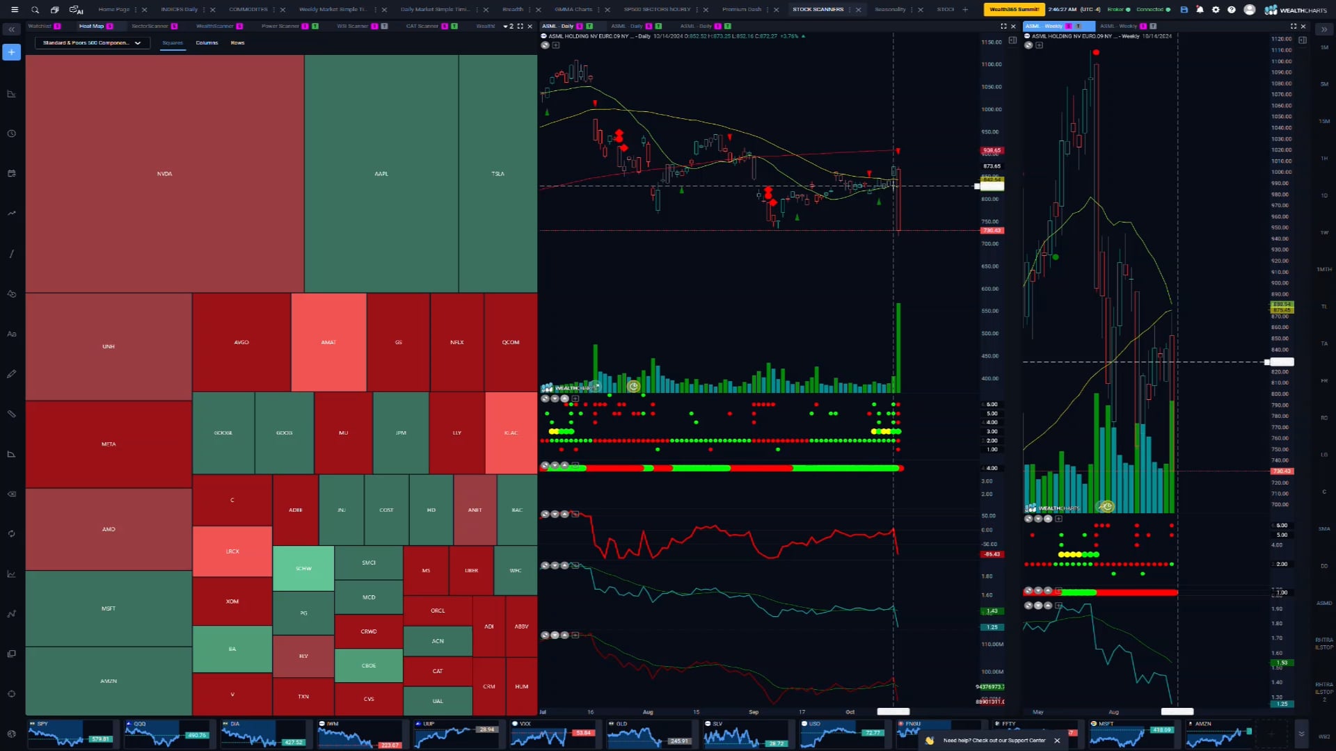The width and height of the screenshot is (1336, 751).
Task: Open the hamburger main menu
Action: [x=14, y=10]
